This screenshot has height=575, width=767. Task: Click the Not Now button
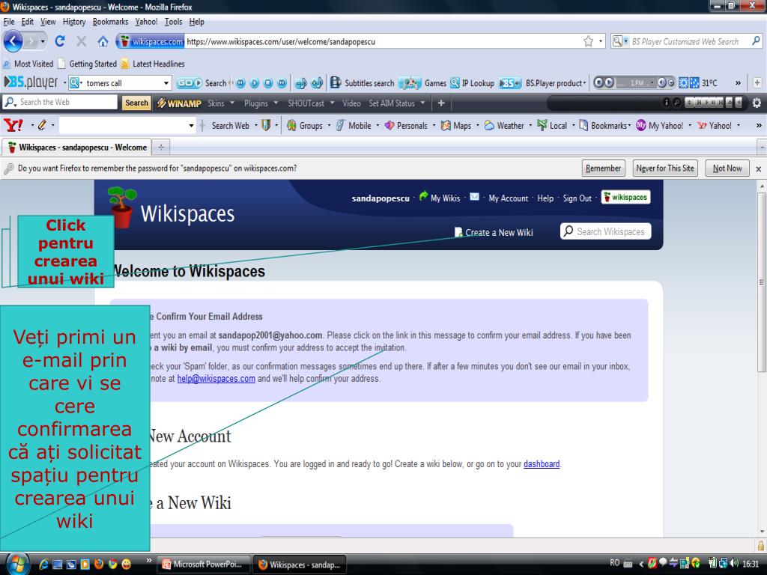coord(727,168)
